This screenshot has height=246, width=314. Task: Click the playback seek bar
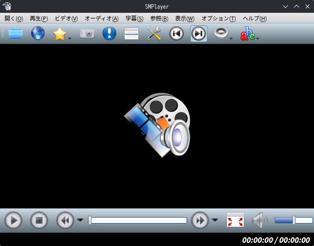[138, 220]
